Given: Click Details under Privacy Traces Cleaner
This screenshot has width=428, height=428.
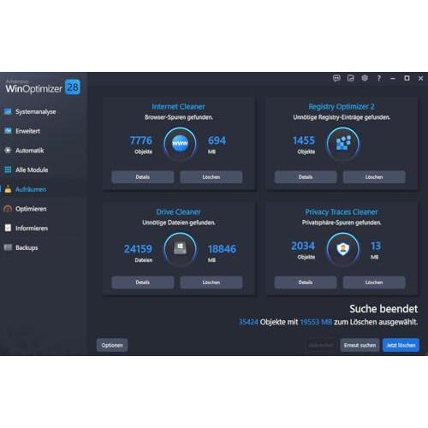Looking at the screenshot, I should 306,282.
